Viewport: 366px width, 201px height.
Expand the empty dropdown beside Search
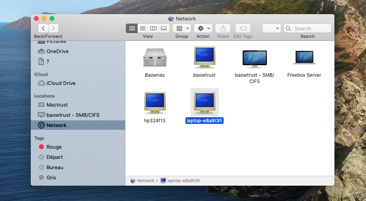pos(272,28)
